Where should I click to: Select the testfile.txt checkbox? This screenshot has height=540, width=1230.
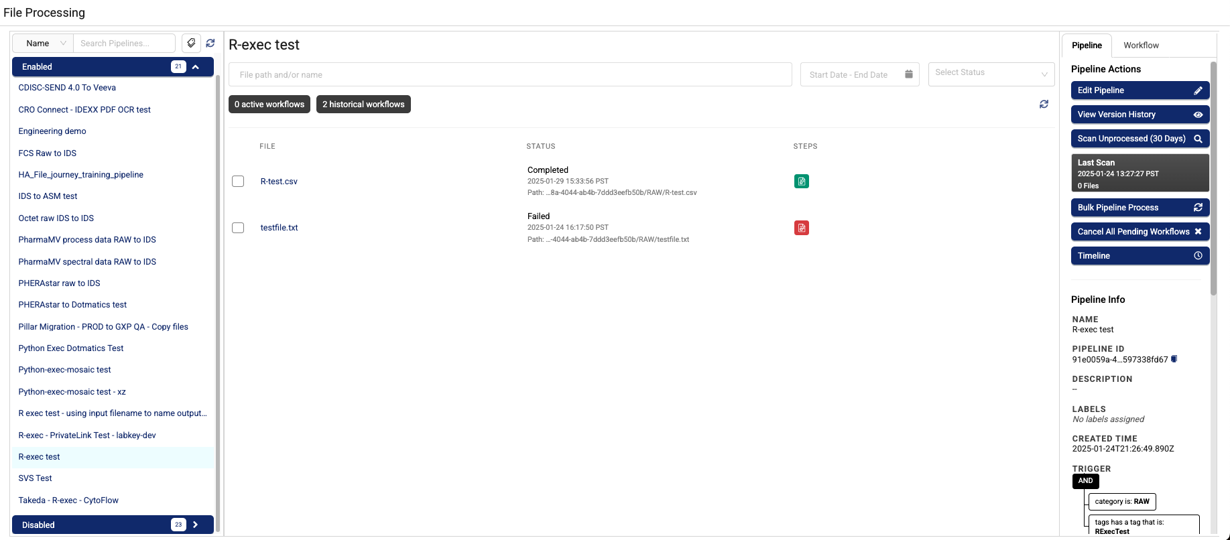point(238,228)
